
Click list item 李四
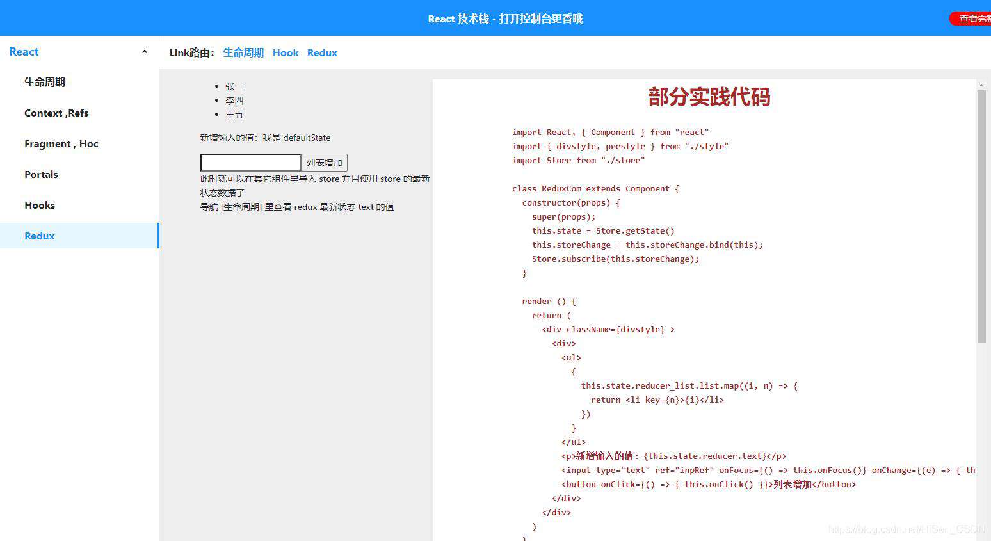tap(234, 101)
